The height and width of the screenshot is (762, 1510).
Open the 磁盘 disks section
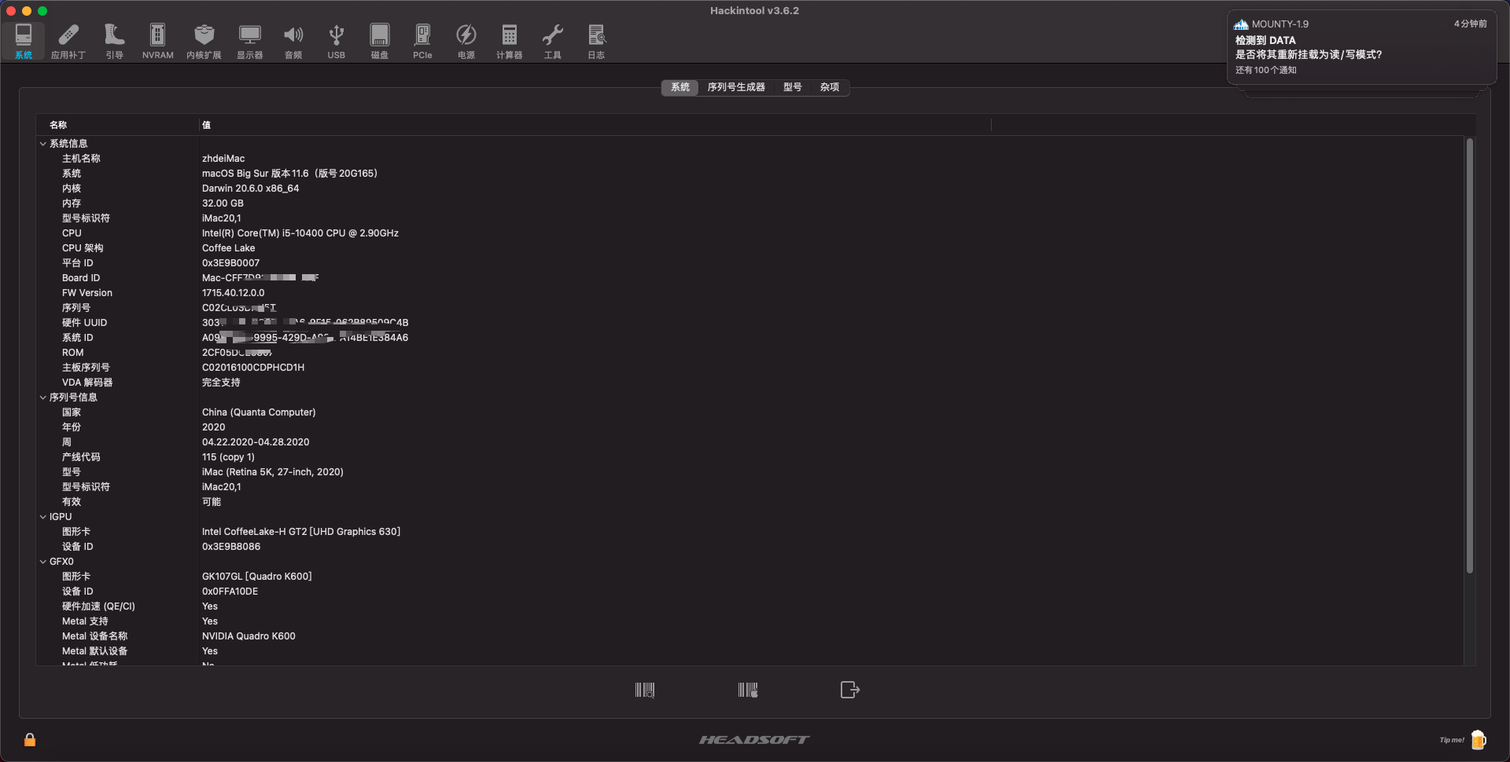tap(380, 41)
